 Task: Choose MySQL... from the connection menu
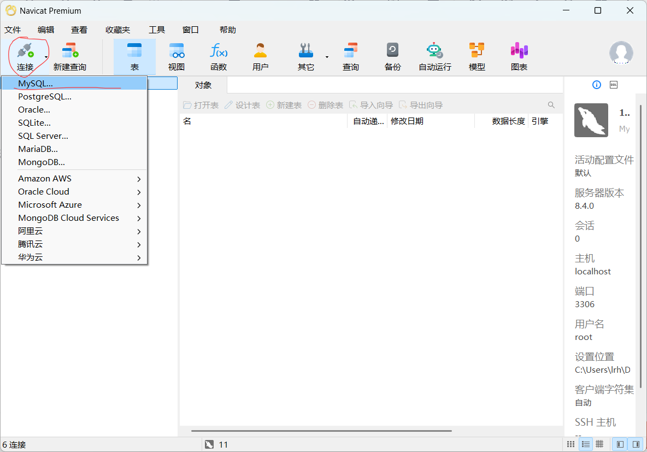pos(74,84)
